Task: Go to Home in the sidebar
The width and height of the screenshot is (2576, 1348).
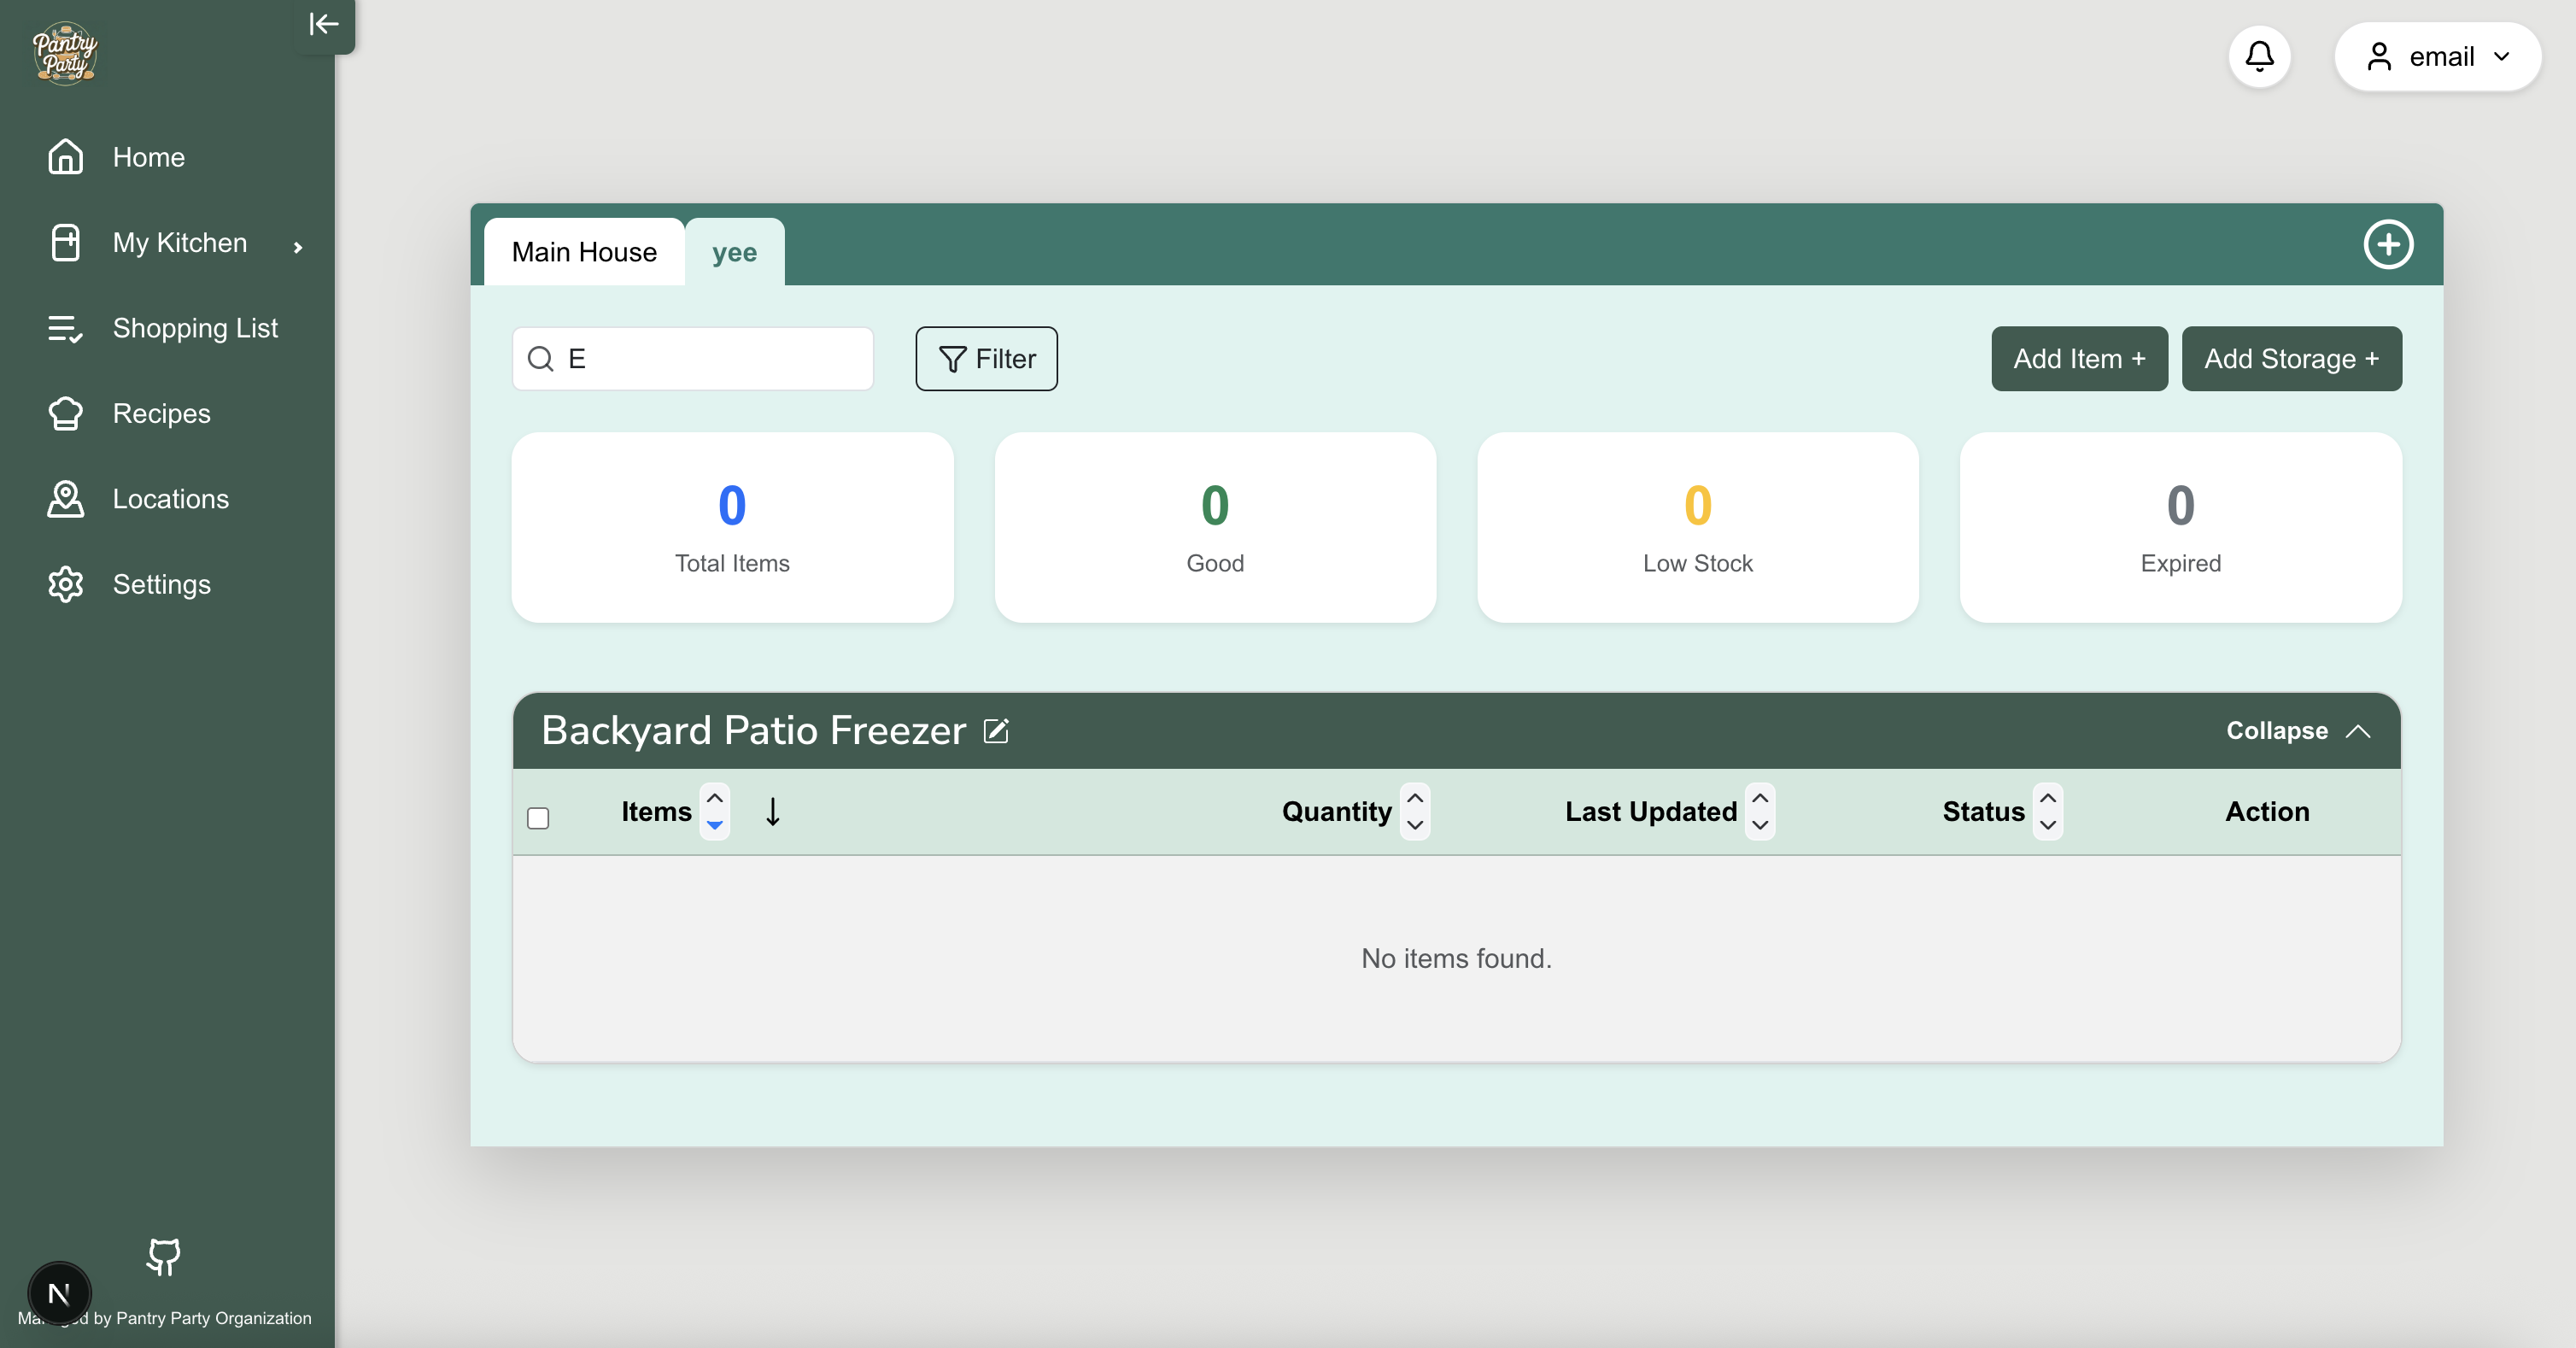Action: (x=148, y=157)
